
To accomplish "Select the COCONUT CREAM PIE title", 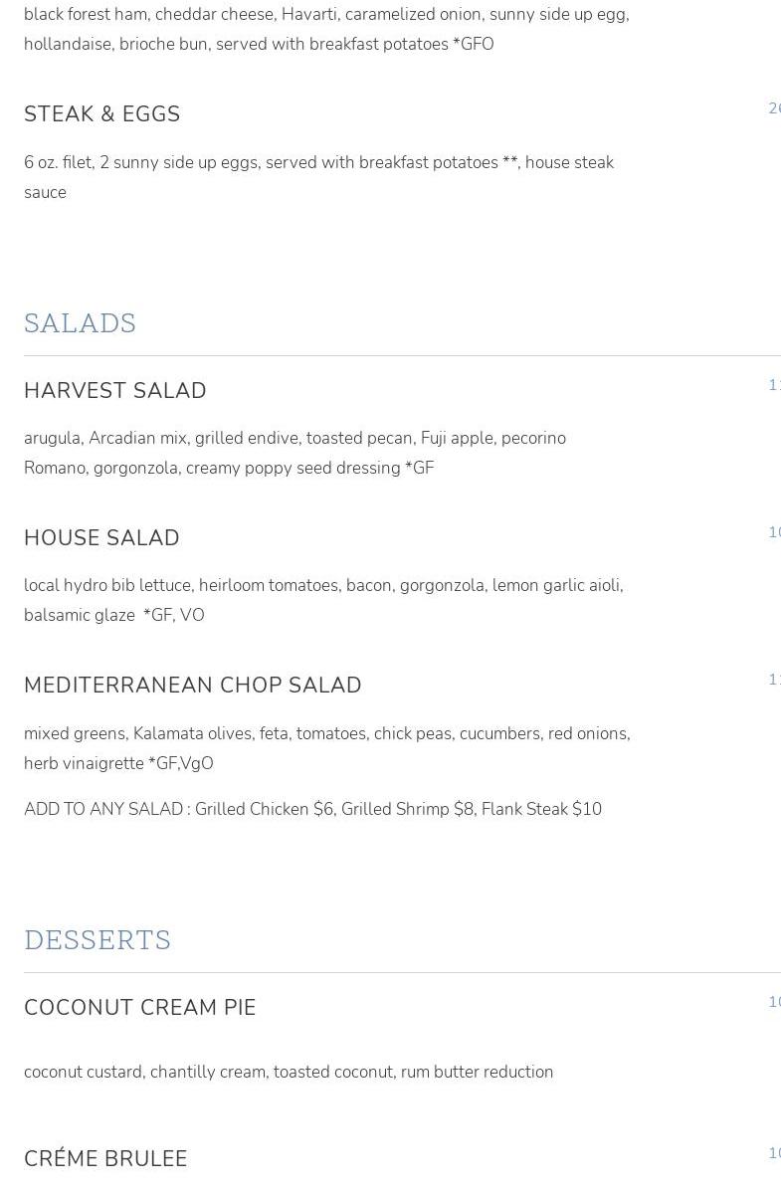I will 140,1008.
